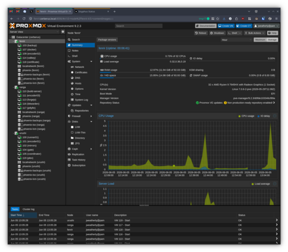Click the Datacenter (cerberus) icon
The height and width of the screenshot is (252, 288).
[x=13, y=37]
